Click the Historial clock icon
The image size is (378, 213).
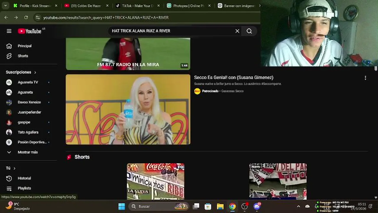tap(9, 178)
